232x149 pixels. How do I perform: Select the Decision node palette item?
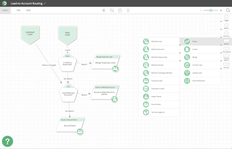tap(226, 34)
